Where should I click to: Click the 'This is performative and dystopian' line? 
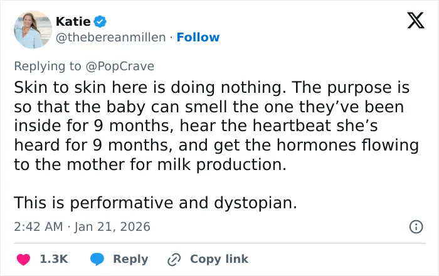click(156, 203)
